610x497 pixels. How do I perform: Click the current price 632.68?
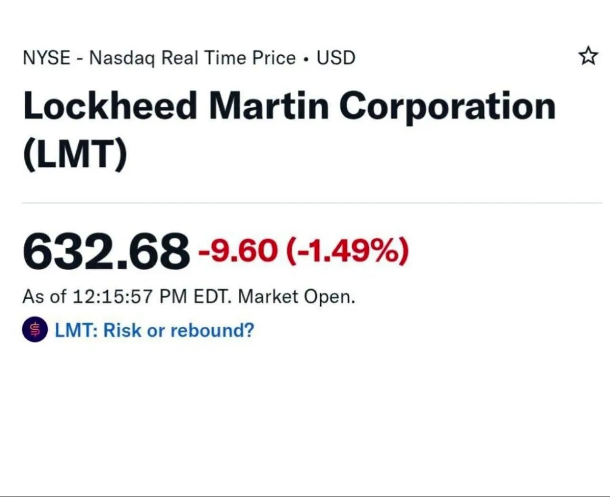point(106,251)
